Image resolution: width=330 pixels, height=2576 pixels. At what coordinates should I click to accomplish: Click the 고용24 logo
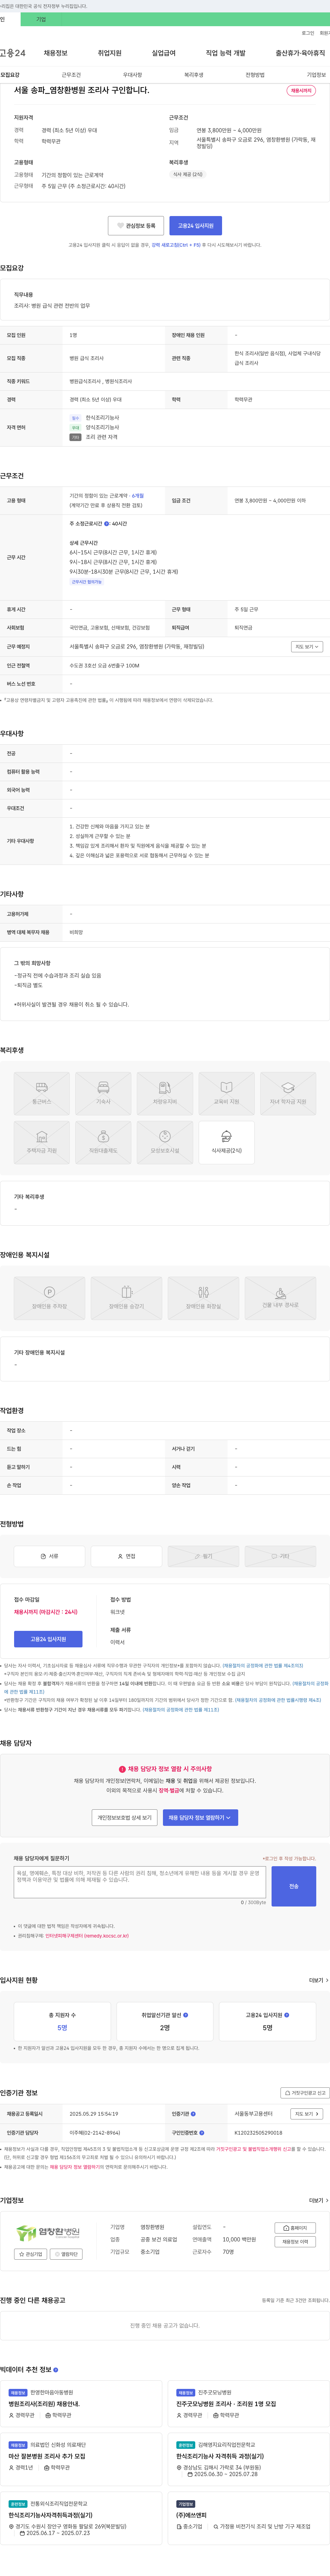(13, 53)
